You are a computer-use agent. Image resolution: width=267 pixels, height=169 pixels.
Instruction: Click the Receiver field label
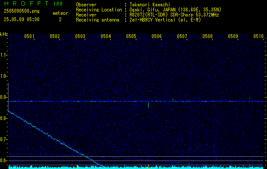click(x=86, y=15)
